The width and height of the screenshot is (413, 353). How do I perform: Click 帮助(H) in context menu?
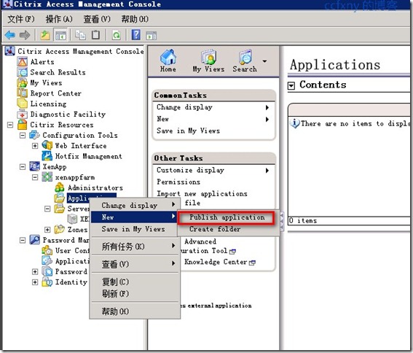(134, 311)
